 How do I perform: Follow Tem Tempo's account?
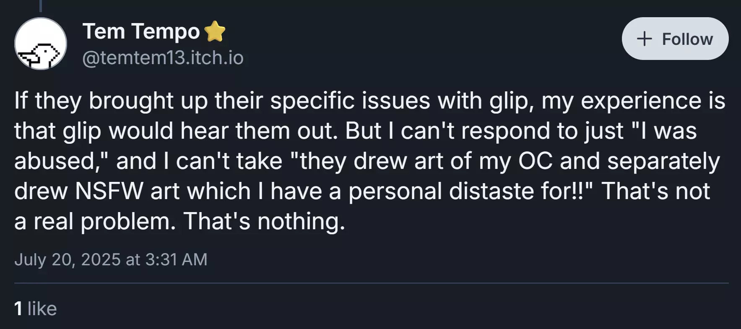coord(675,39)
